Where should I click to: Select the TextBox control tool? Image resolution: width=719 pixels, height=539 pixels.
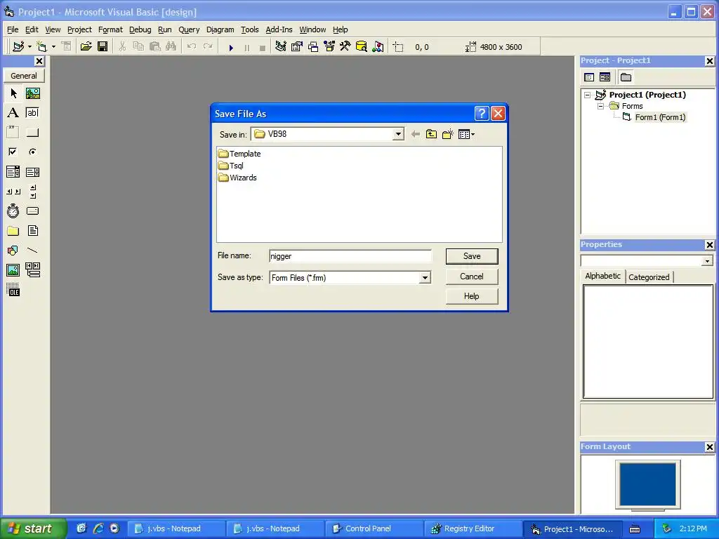click(x=32, y=113)
